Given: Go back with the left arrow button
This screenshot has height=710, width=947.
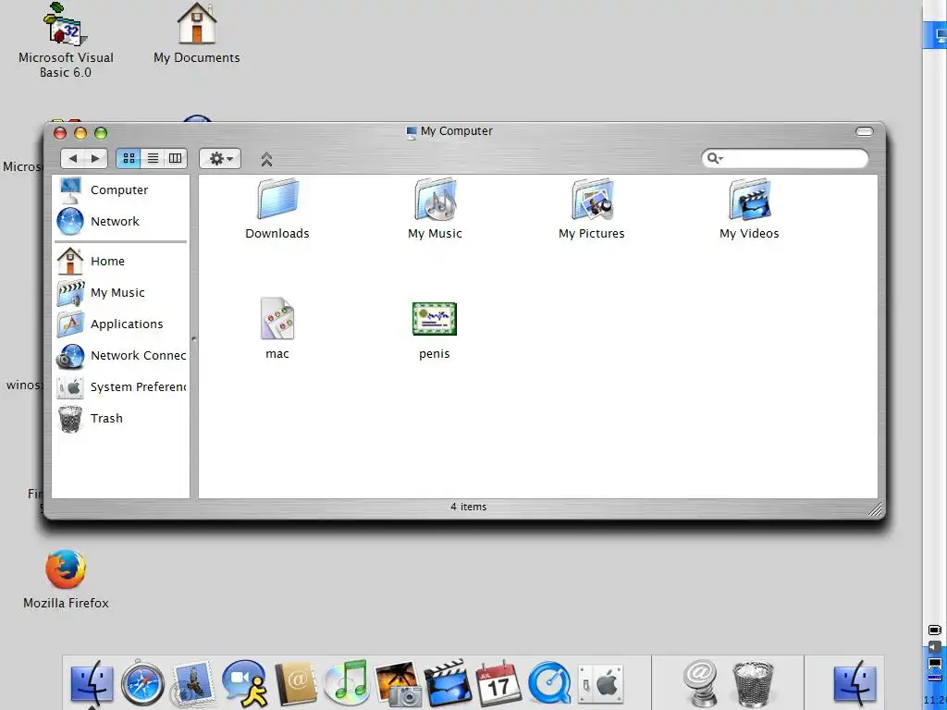Looking at the screenshot, I should pyautogui.click(x=72, y=158).
